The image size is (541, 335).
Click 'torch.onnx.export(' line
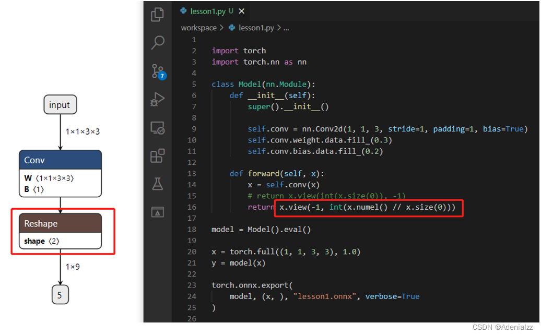(252, 285)
